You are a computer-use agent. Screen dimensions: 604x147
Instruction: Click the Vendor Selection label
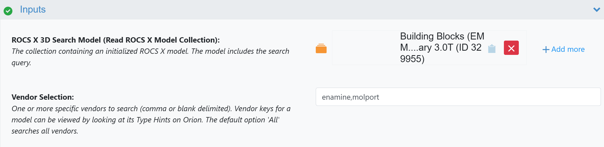pos(43,97)
